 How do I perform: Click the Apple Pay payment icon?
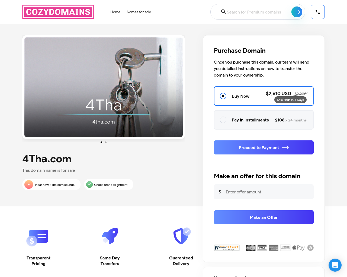click(x=298, y=248)
